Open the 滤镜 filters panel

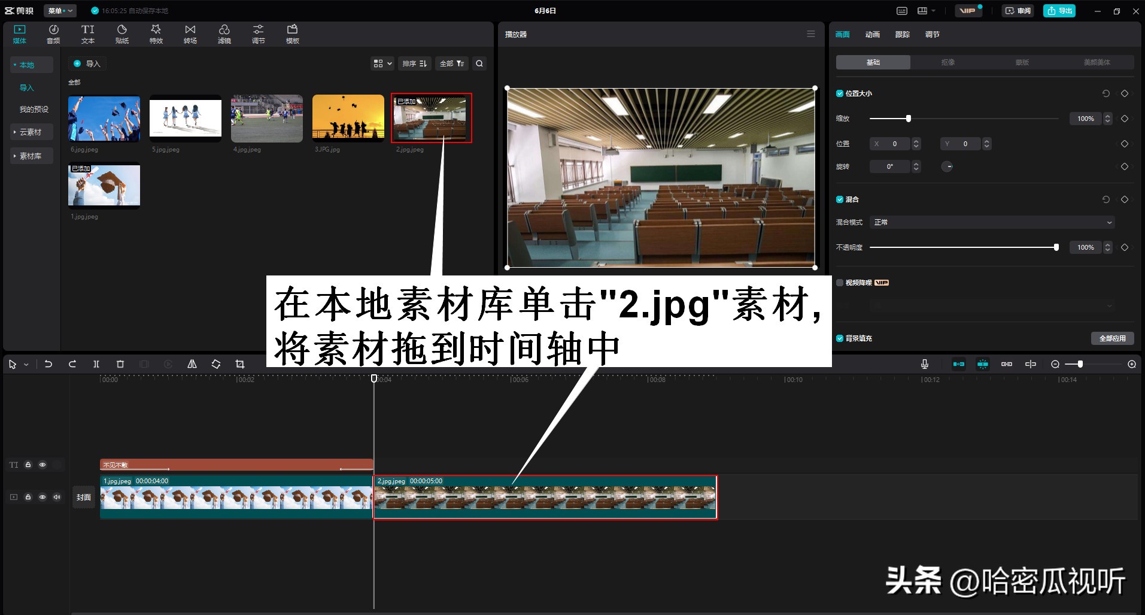(x=224, y=33)
